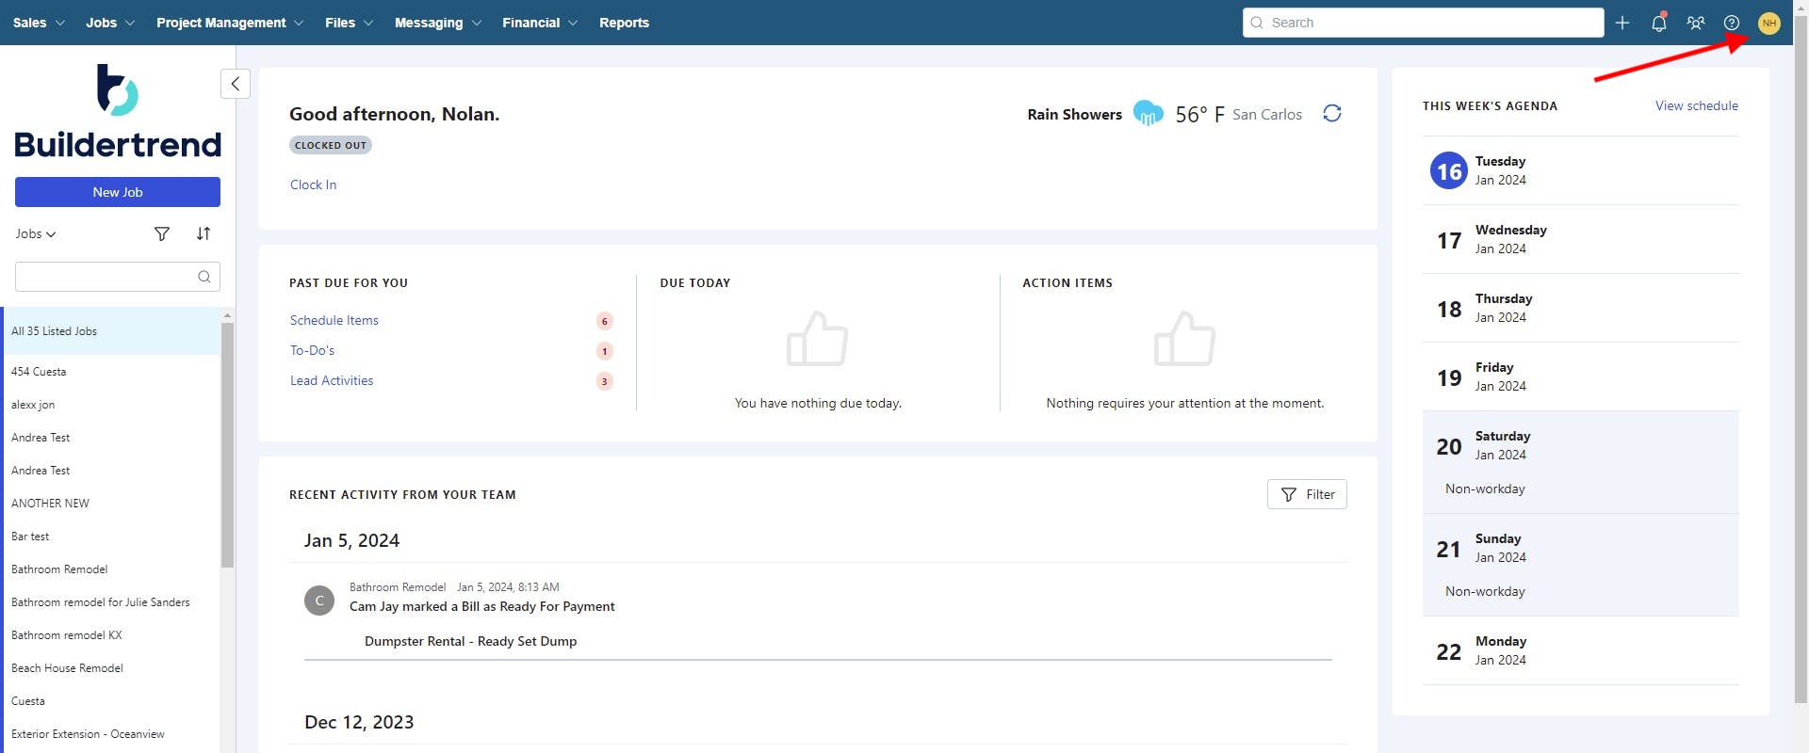Click the Tuesday 16 agenda day
Viewport: 1809px width, 753px height.
pyautogui.click(x=1581, y=170)
